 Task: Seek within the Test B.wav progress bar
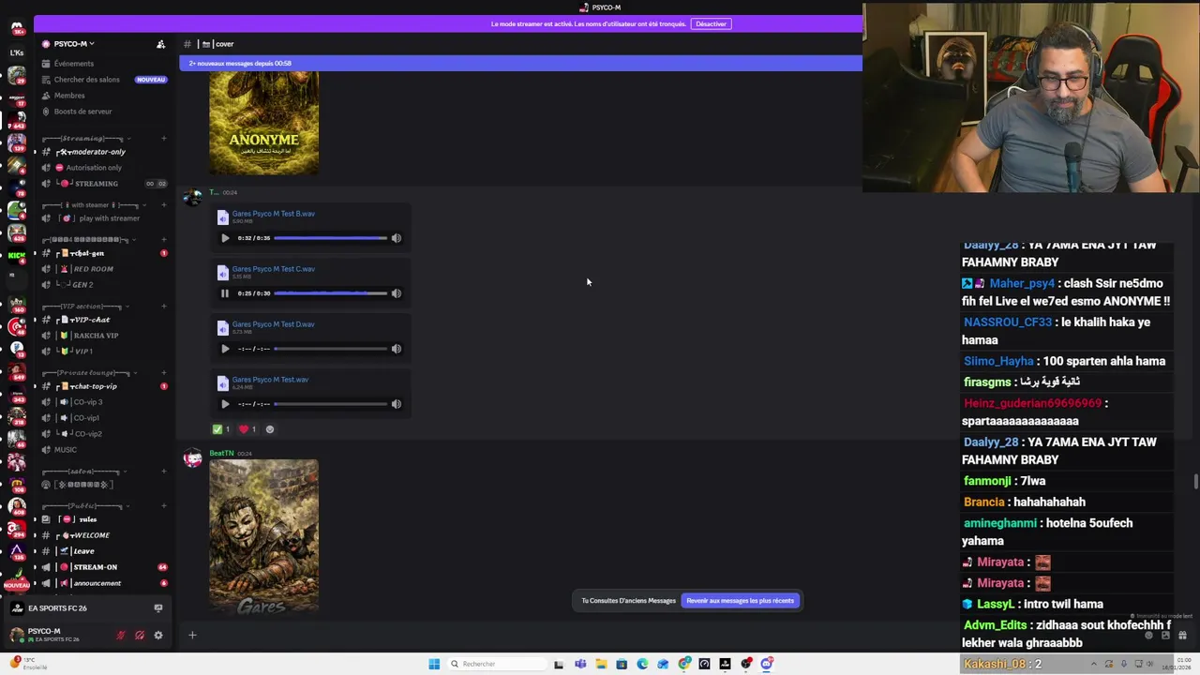pos(330,238)
